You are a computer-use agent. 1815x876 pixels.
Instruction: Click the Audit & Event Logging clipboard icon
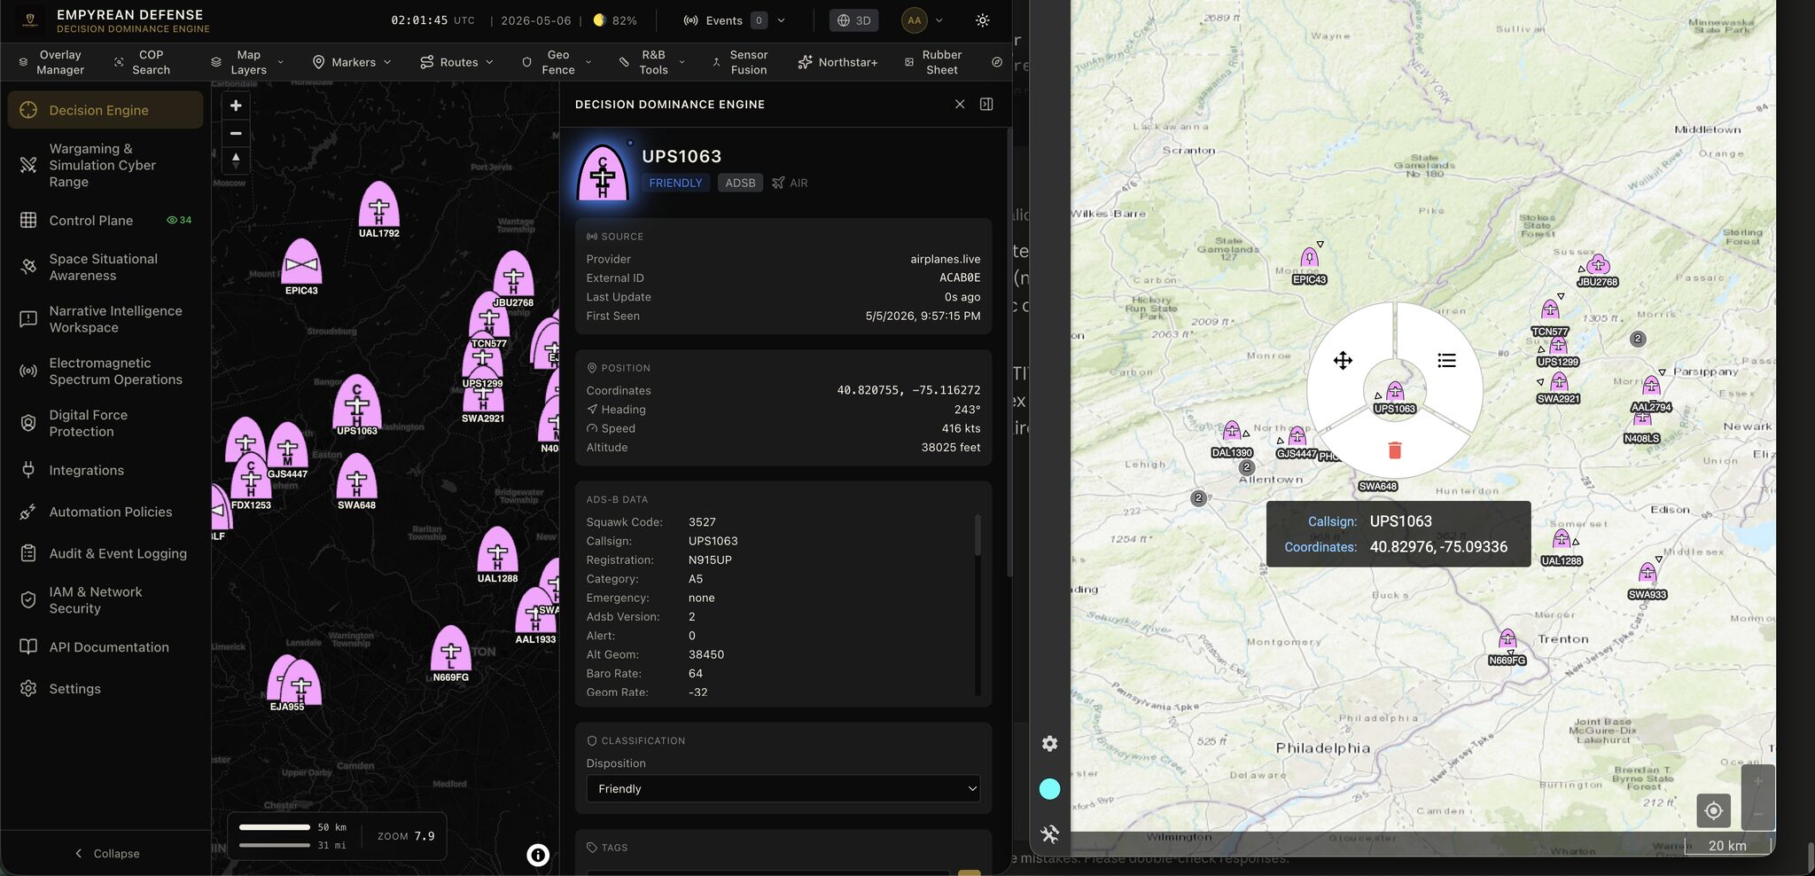click(x=28, y=553)
